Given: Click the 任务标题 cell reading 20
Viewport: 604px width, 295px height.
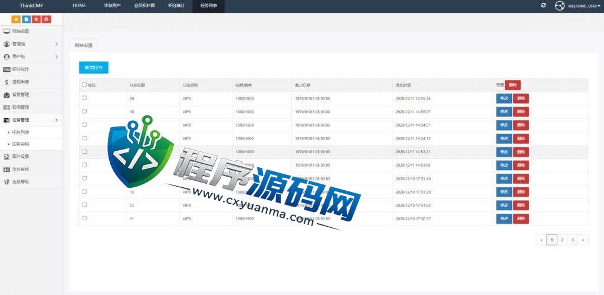Looking at the screenshot, I should point(132,99).
